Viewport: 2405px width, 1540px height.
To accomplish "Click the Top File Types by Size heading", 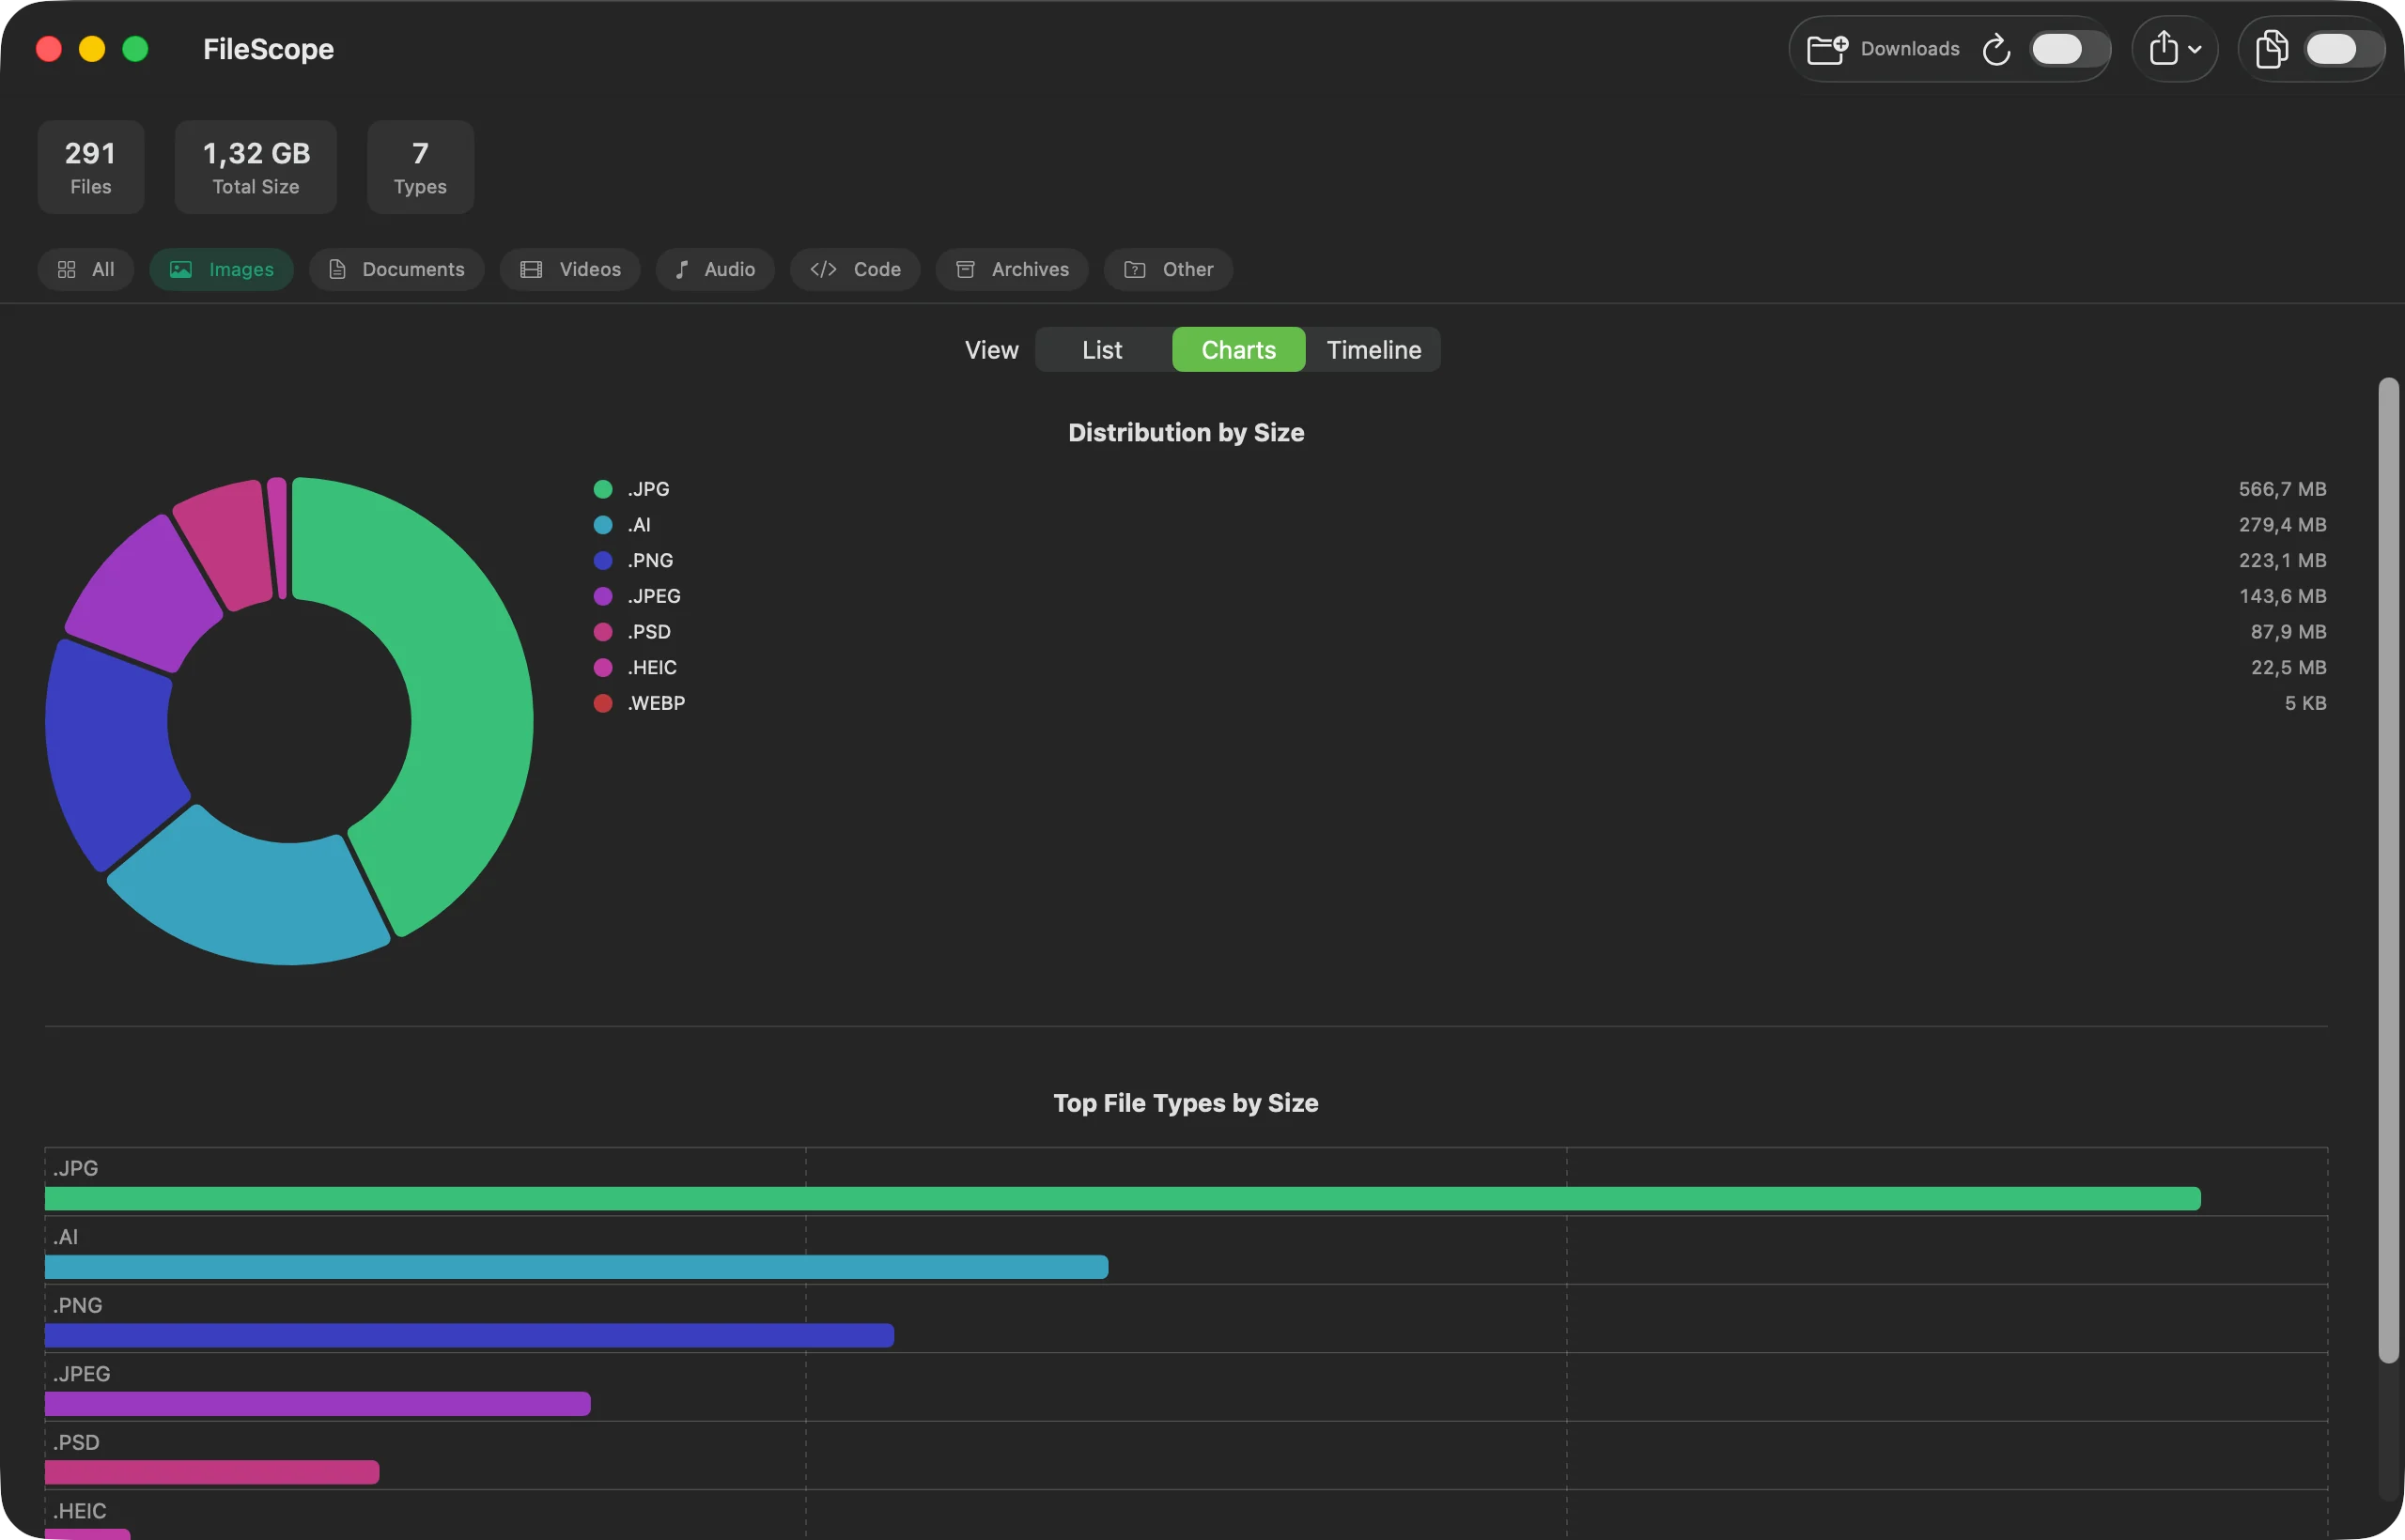I will (1187, 1104).
